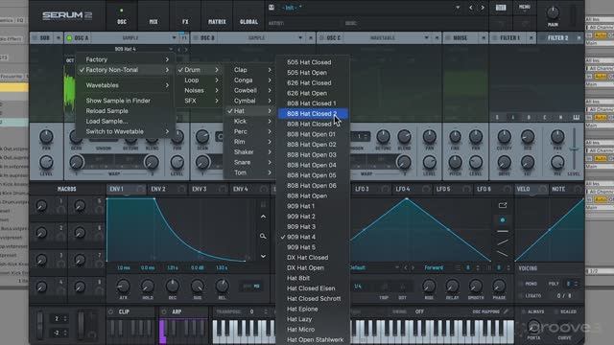The height and width of the screenshot is (345, 614).
Task: Expand the Snare submenu
Action: point(249,162)
